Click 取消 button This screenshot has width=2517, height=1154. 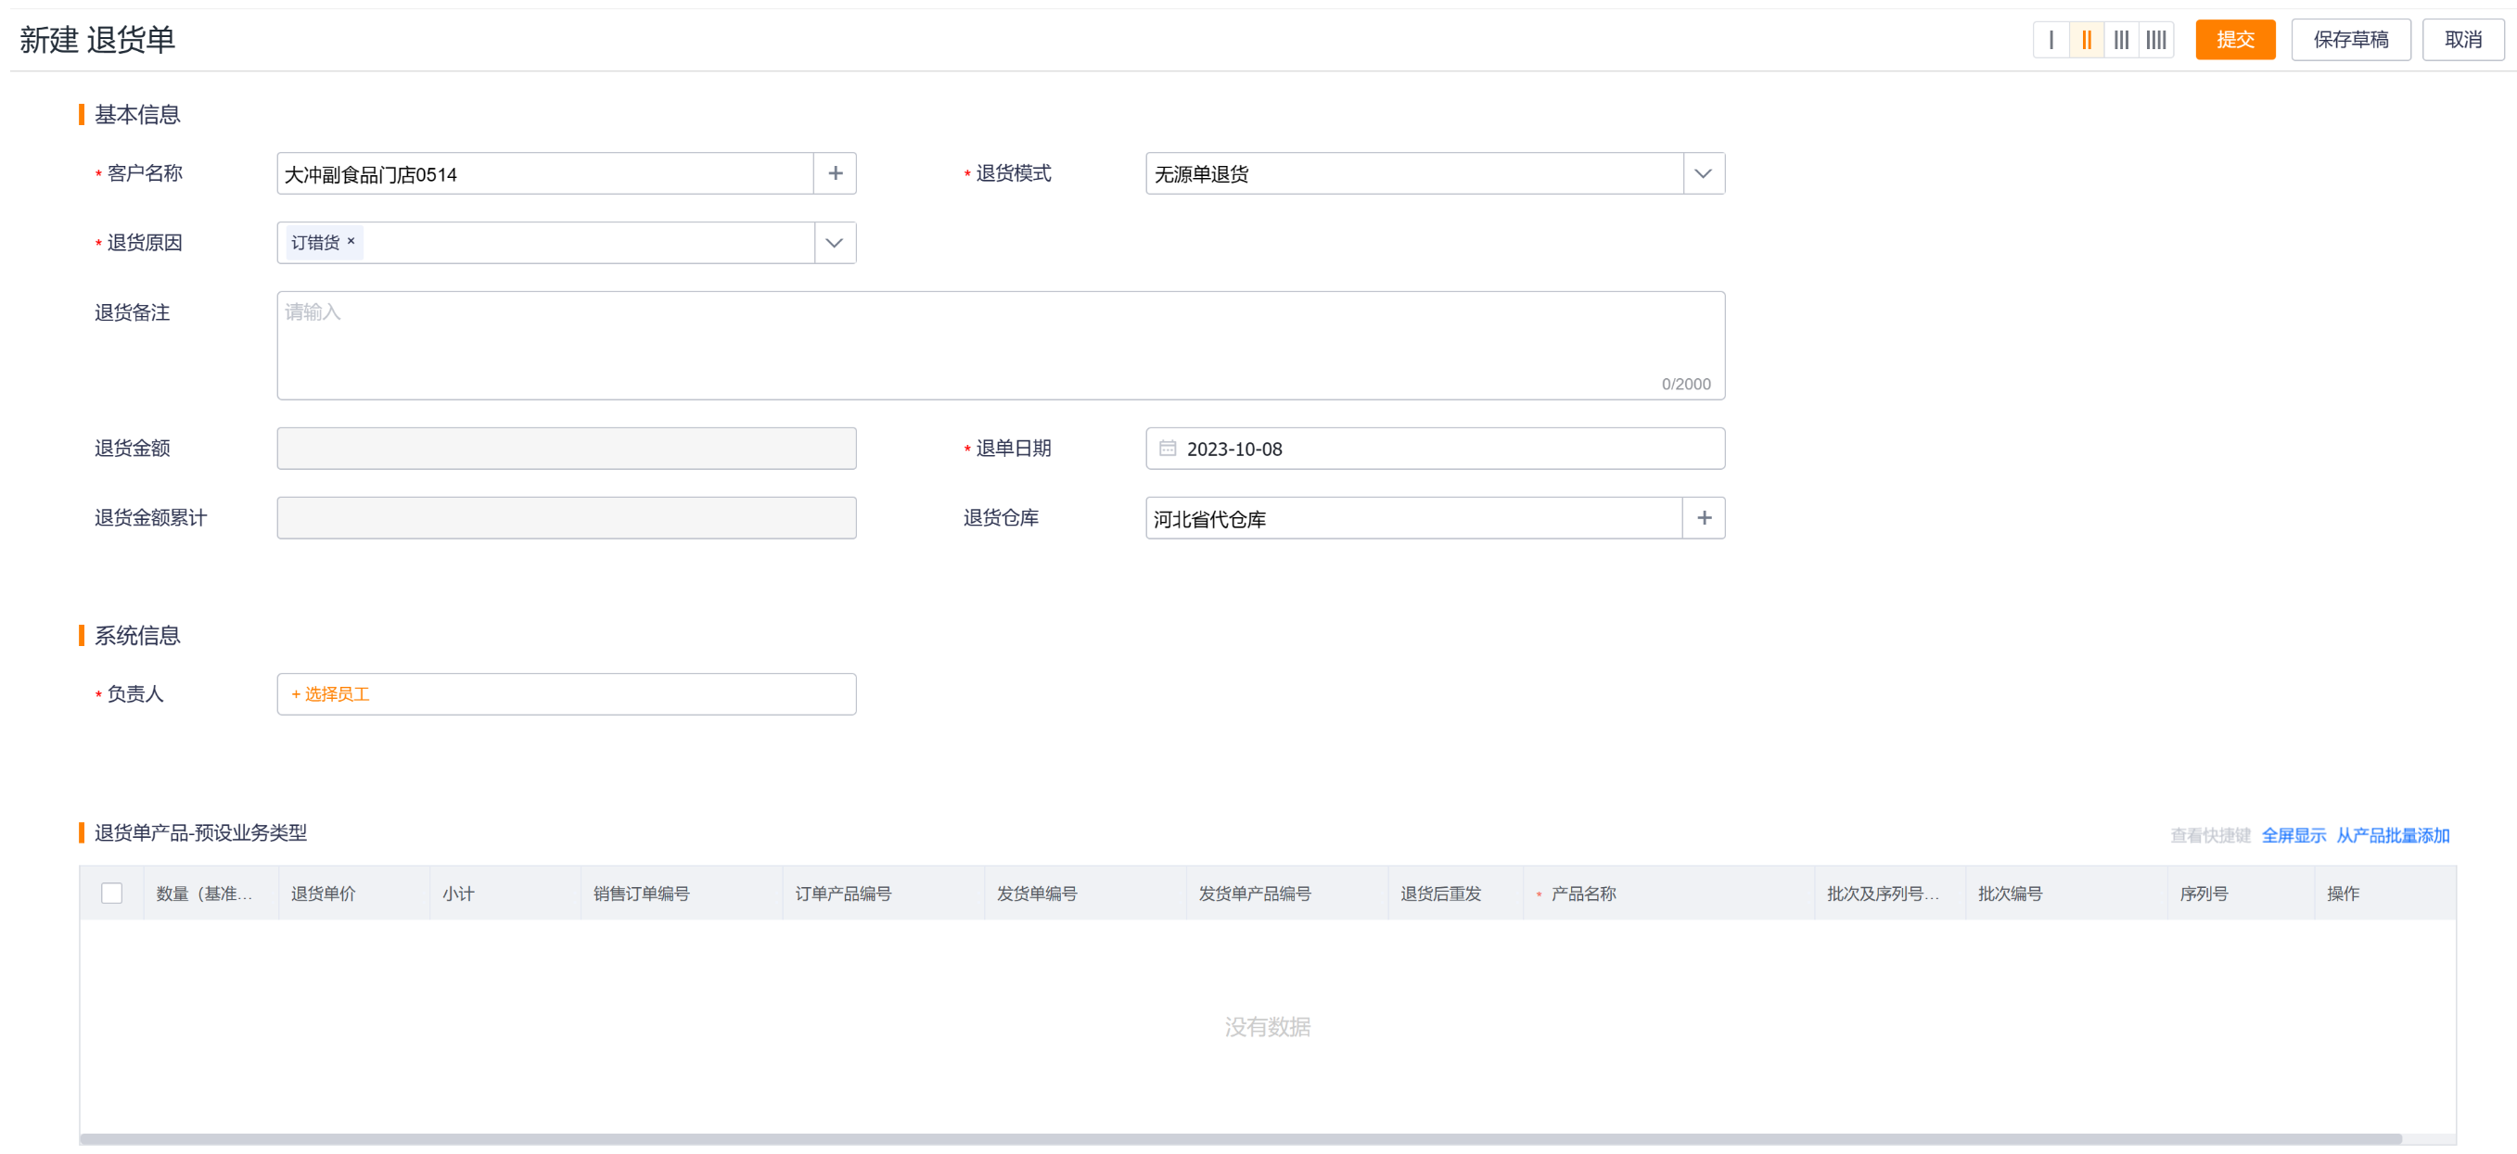2462,40
